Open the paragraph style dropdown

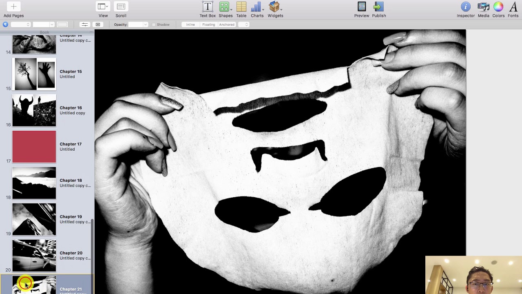(x=20, y=24)
